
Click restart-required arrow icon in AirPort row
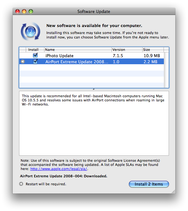pyautogui.click(x=23, y=62)
